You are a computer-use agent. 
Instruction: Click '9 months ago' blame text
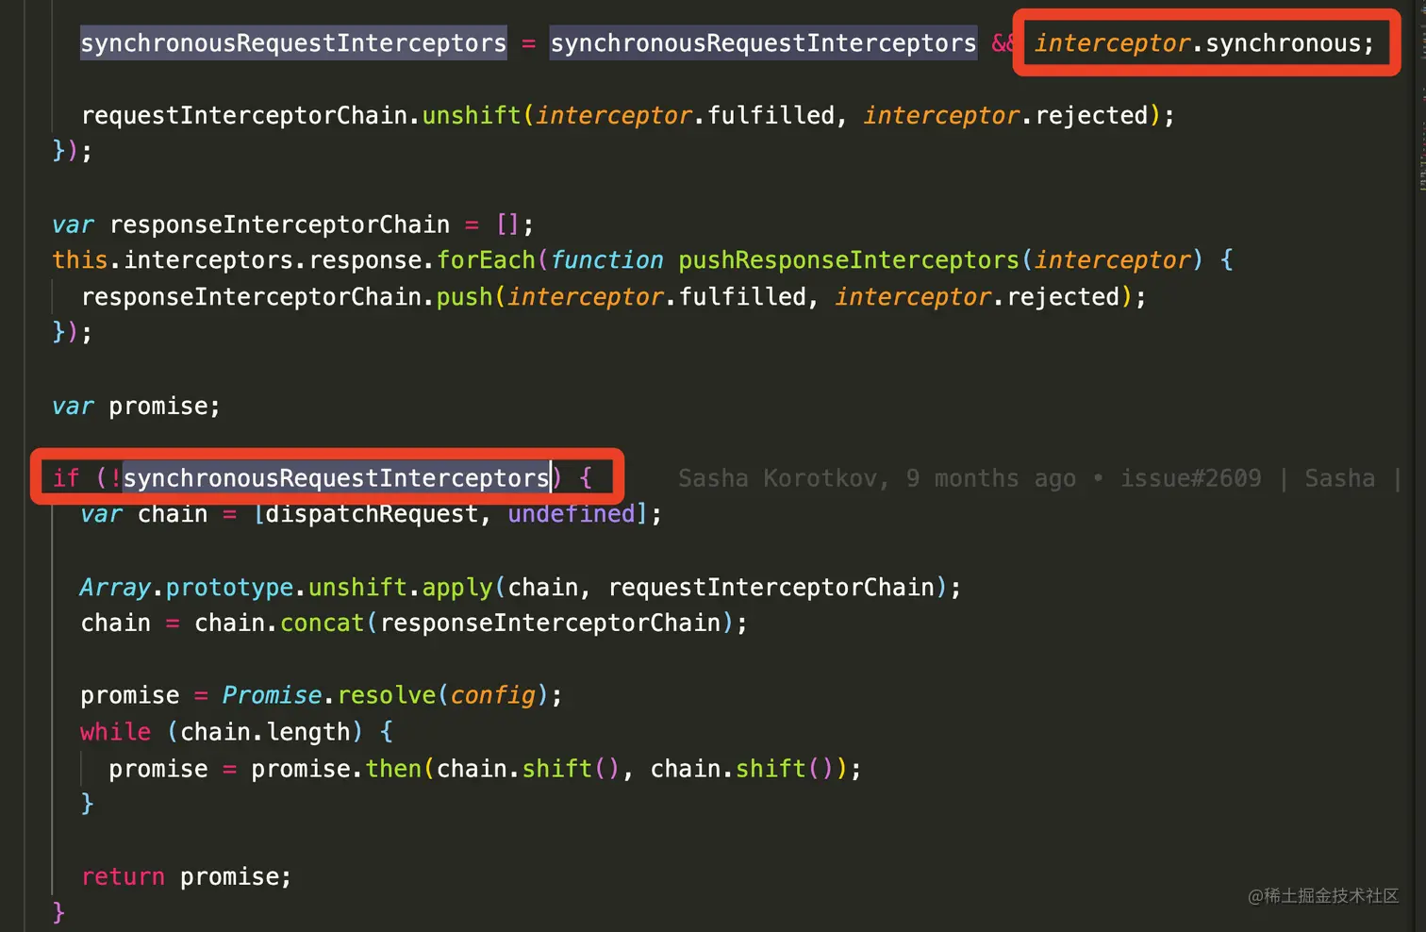coord(991,478)
